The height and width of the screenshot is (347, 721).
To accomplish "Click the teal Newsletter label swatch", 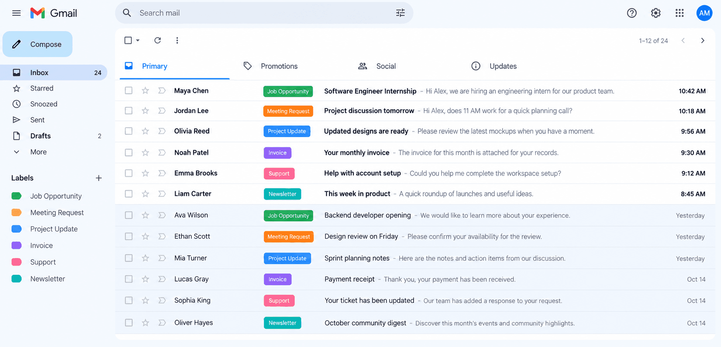I will point(16,279).
